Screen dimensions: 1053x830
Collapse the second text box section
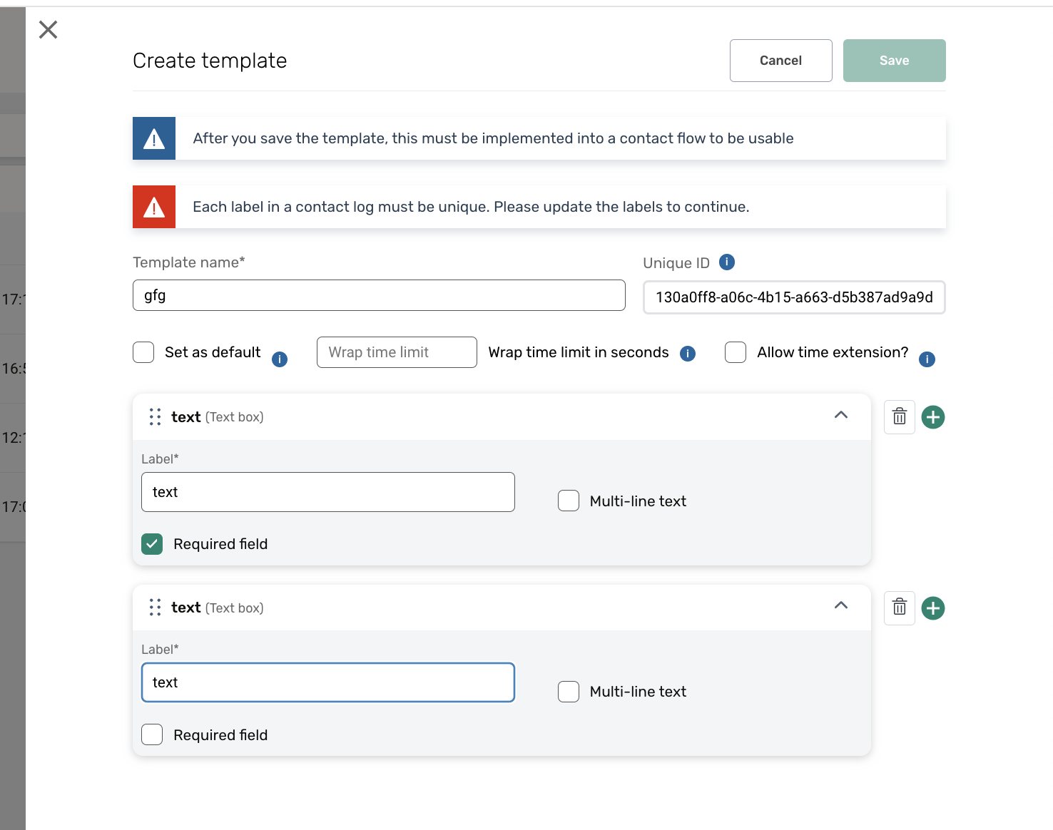pos(841,605)
